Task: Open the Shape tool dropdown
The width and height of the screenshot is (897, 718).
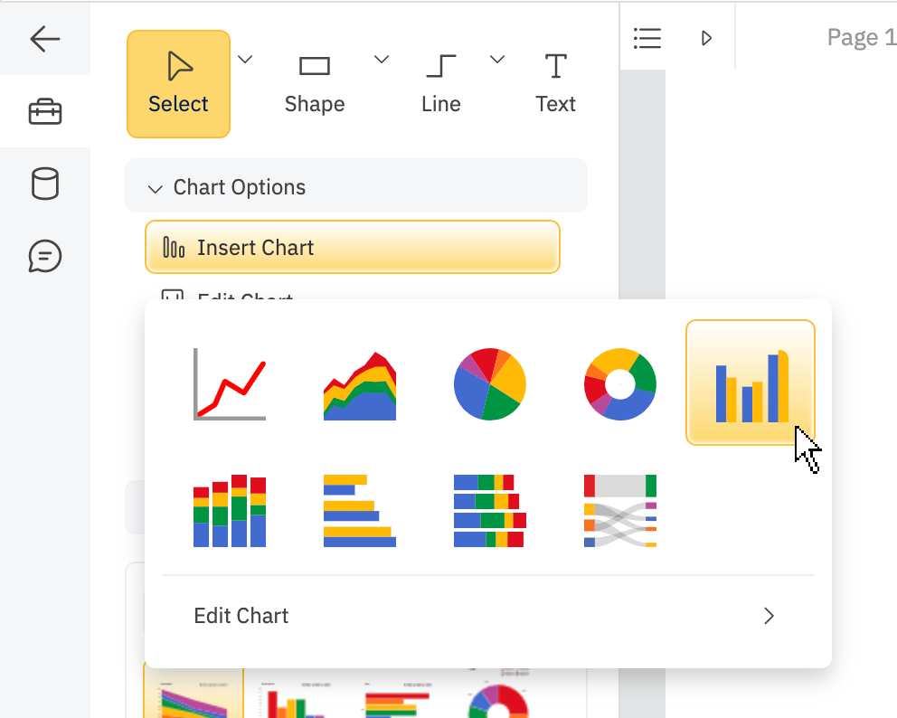Action: [381, 59]
